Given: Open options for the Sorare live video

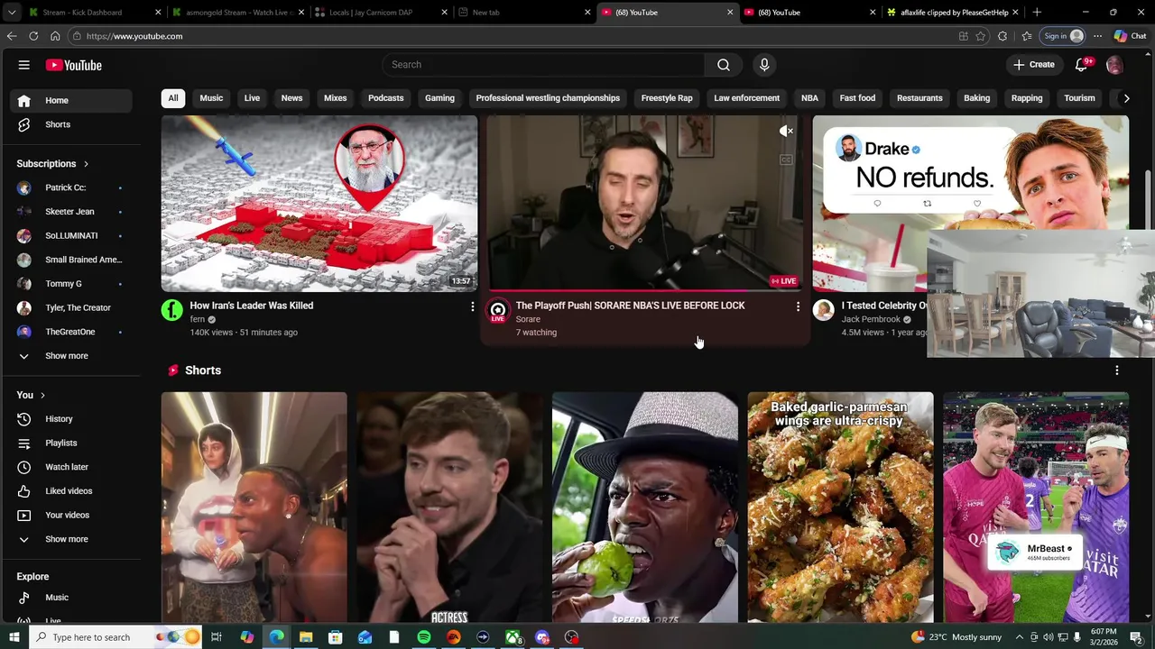Looking at the screenshot, I should (798, 307).
